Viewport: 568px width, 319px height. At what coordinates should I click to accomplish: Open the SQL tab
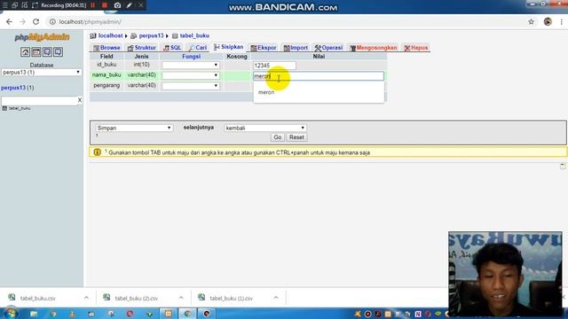172,48
